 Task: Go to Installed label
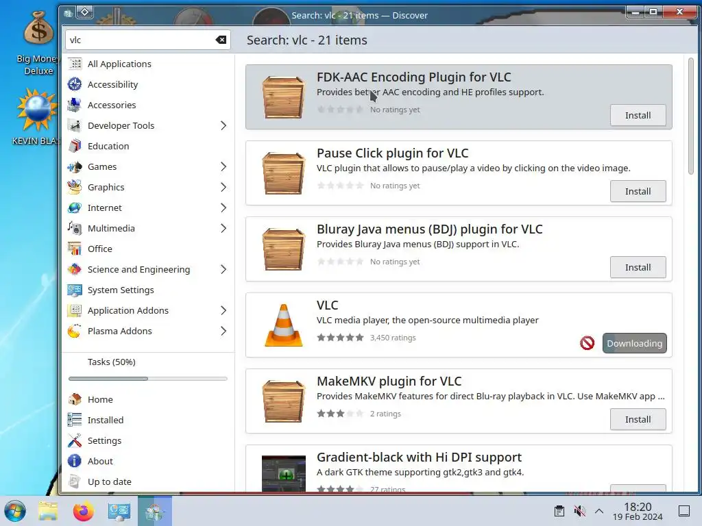tap(106, 420)
